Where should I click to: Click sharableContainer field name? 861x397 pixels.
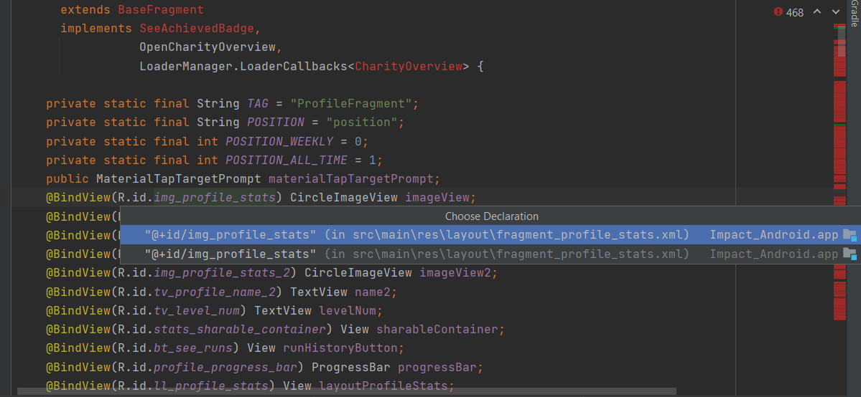(437, 329)
